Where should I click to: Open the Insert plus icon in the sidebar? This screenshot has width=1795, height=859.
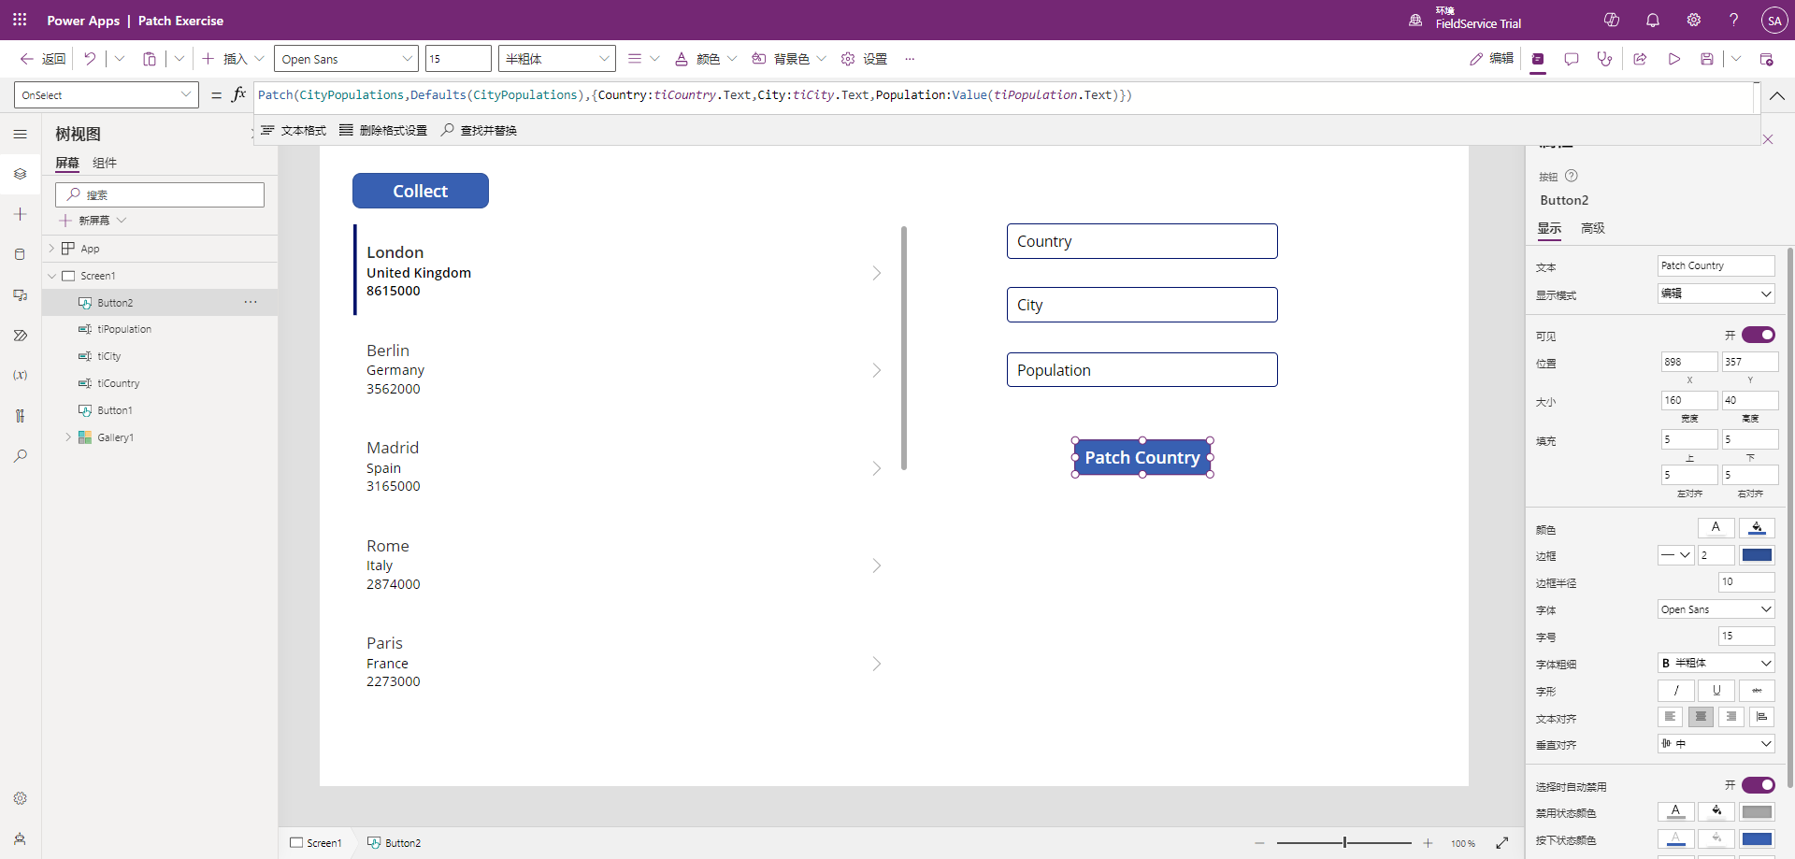click(20, 214)
